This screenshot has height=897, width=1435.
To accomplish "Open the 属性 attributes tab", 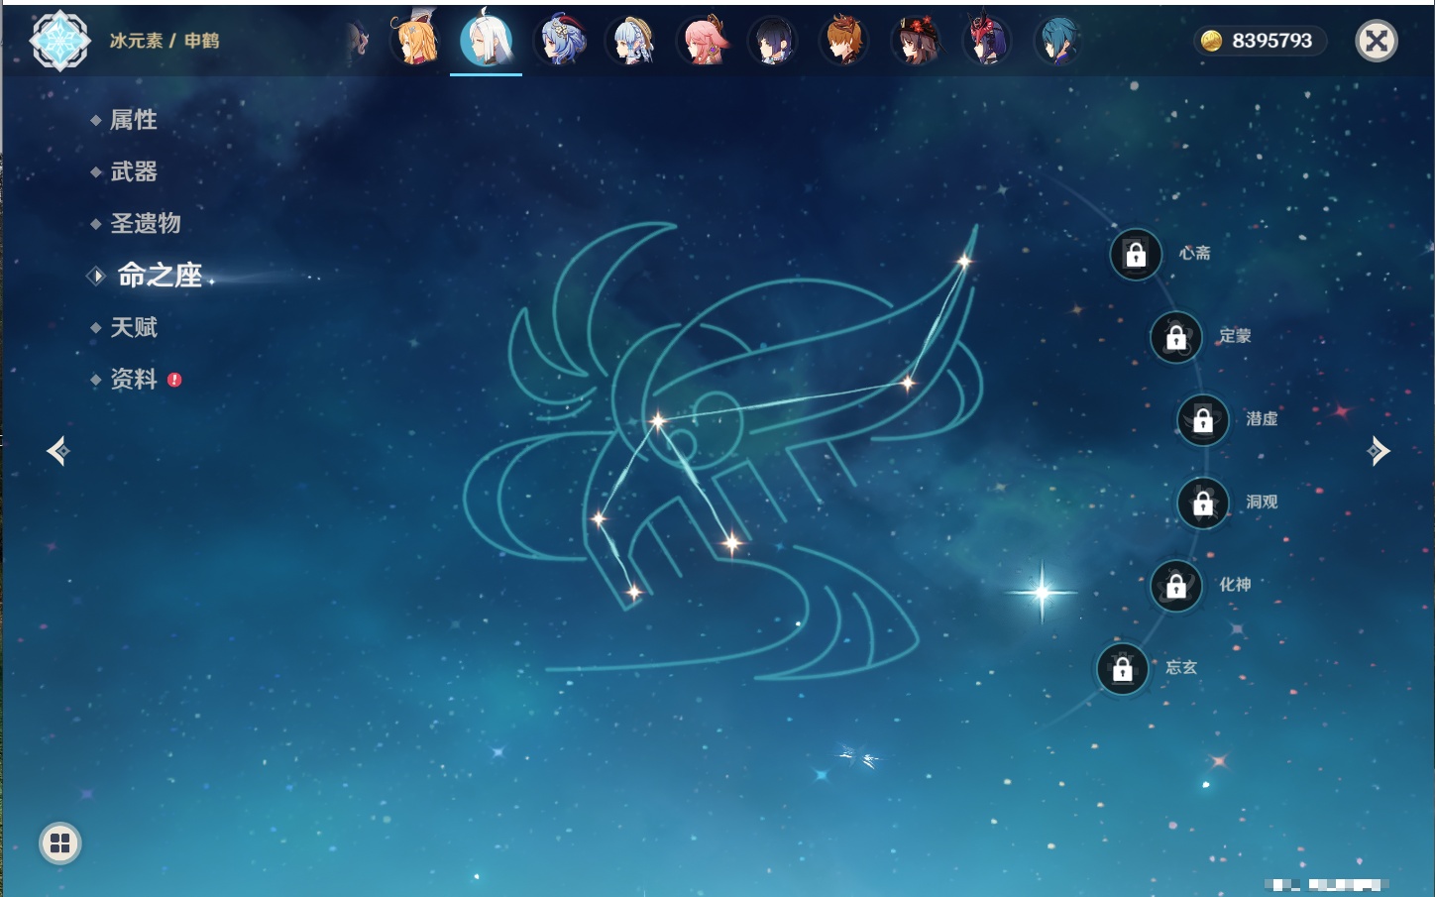I will coord(134,120).
